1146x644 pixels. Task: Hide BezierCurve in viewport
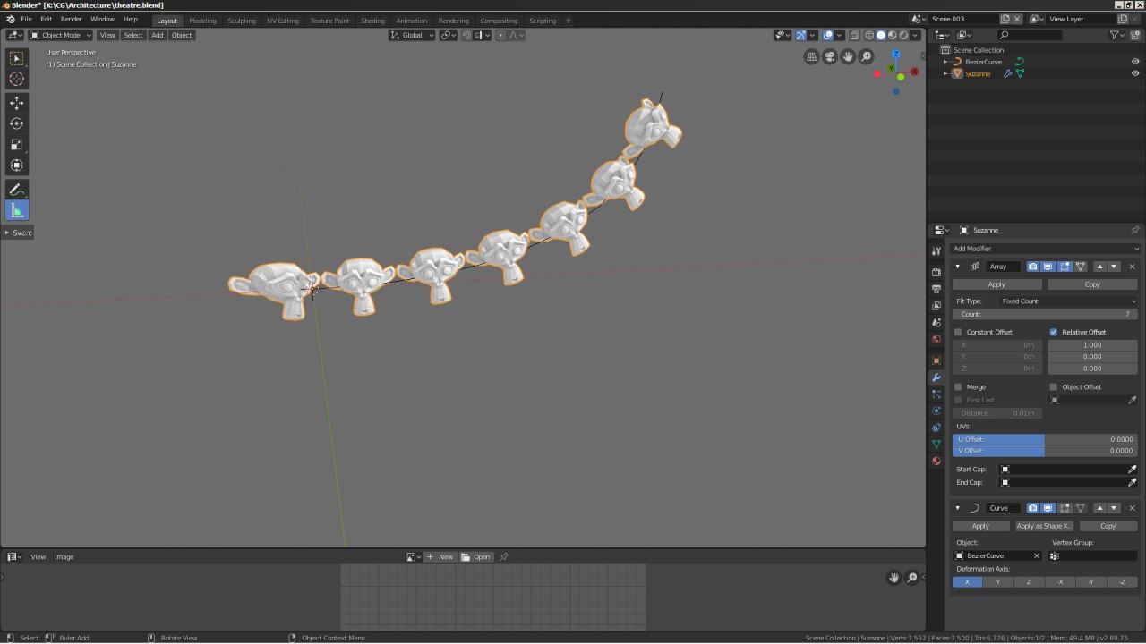click(x=1135, y=62)
